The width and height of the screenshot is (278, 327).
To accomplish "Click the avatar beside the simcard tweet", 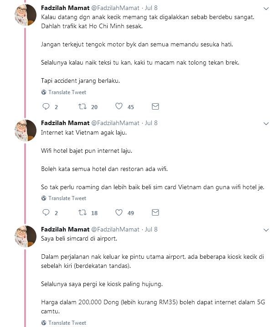I will pos(26,236).
